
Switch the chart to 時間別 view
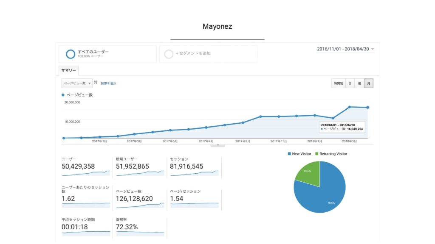coord(338,83)
